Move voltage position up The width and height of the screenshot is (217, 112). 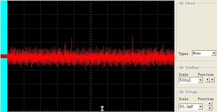tap(210, 103)
